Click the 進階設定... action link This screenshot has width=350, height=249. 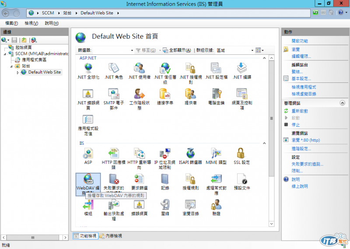301,149
